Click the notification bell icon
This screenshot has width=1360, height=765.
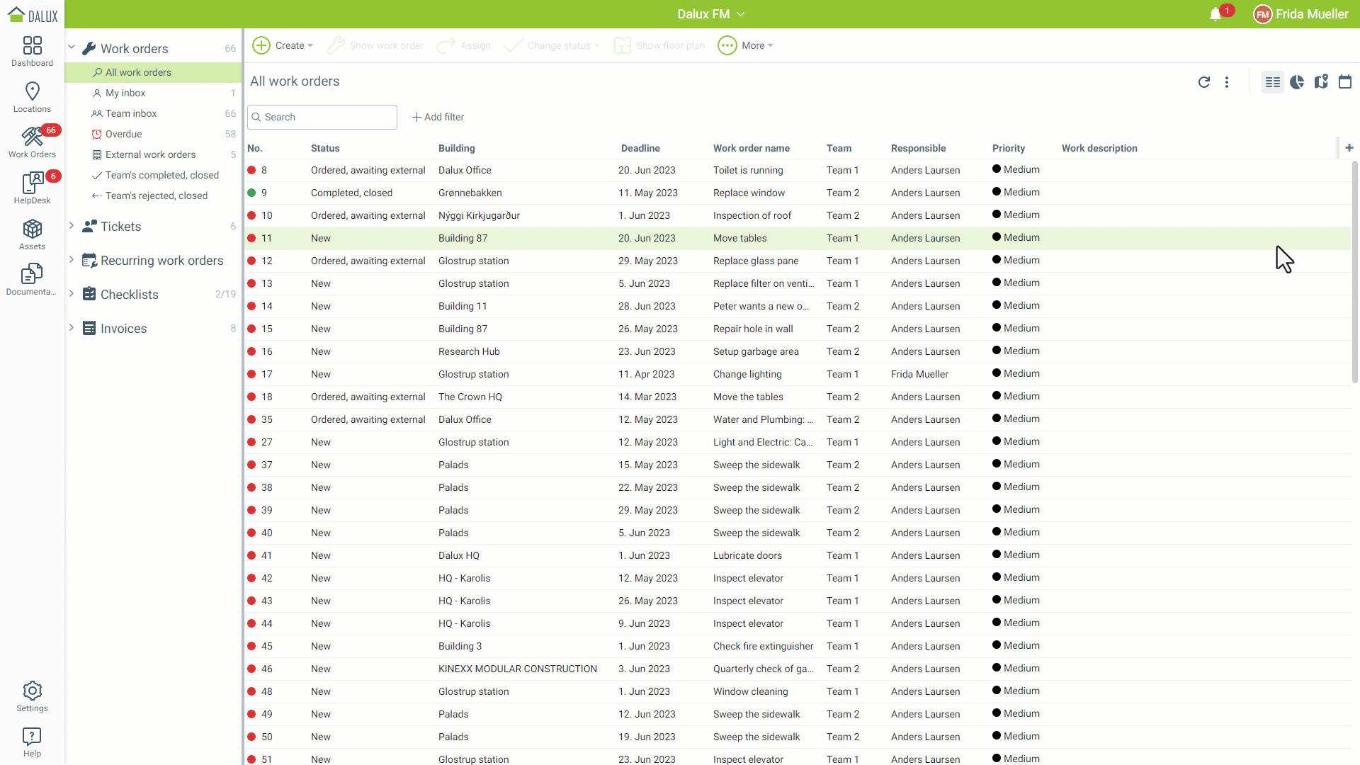click(1215, 14)
